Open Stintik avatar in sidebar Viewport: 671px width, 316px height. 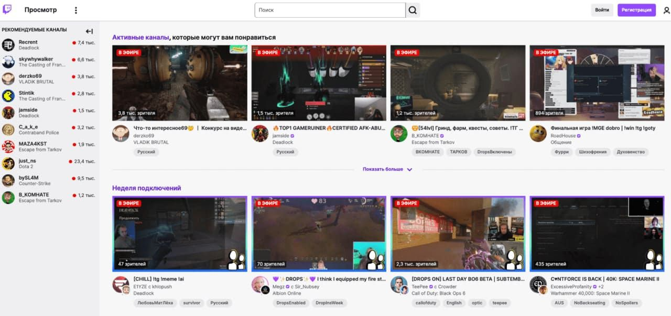(8, 96)
